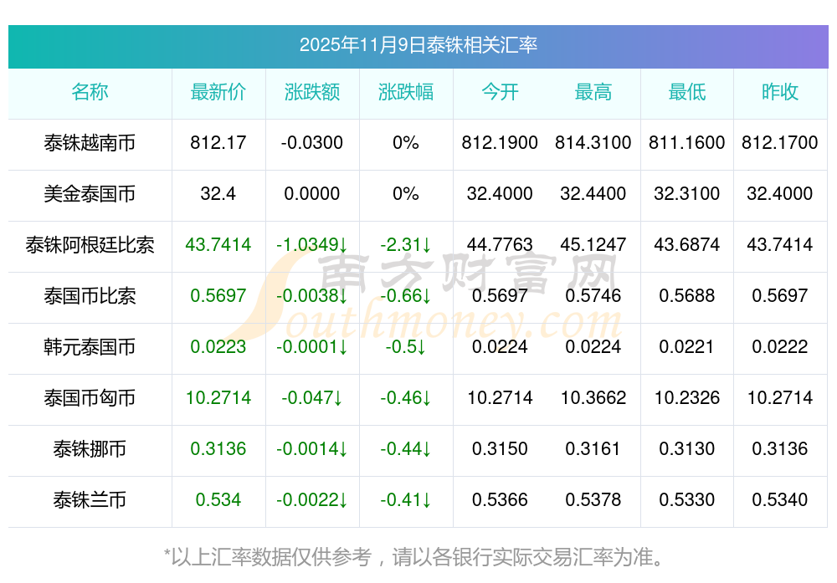Click the 今开 column header

500,92
